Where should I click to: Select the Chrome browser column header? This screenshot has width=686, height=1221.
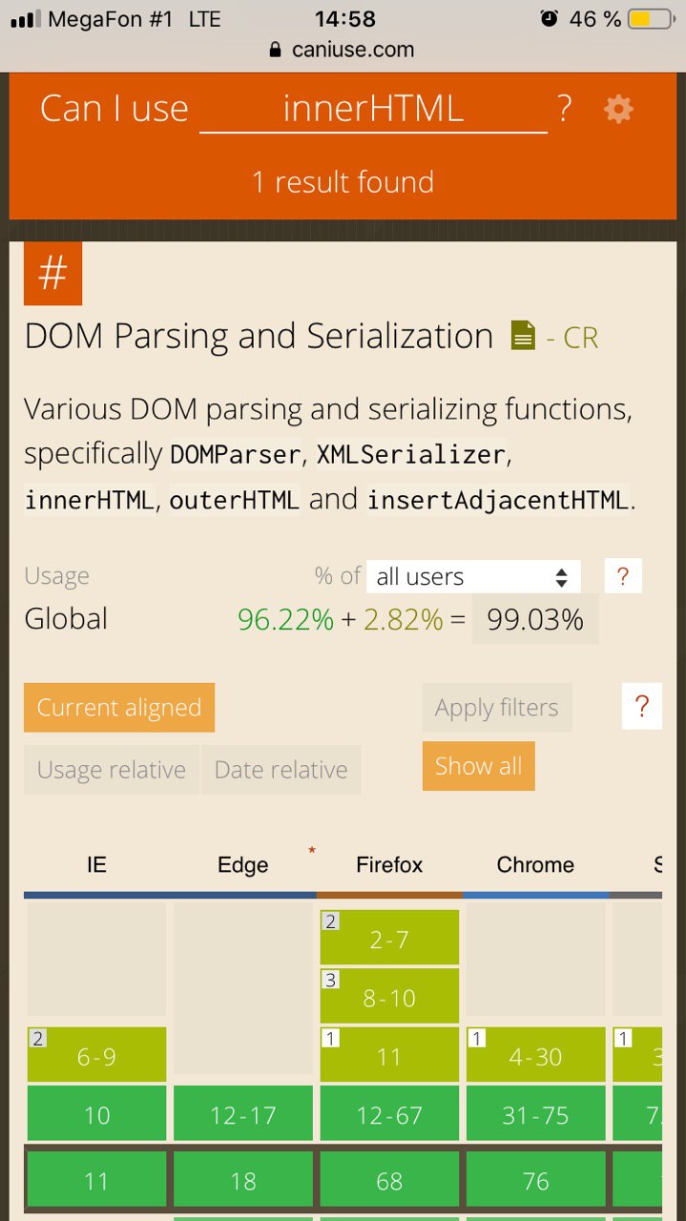click(x=535, y=865)
